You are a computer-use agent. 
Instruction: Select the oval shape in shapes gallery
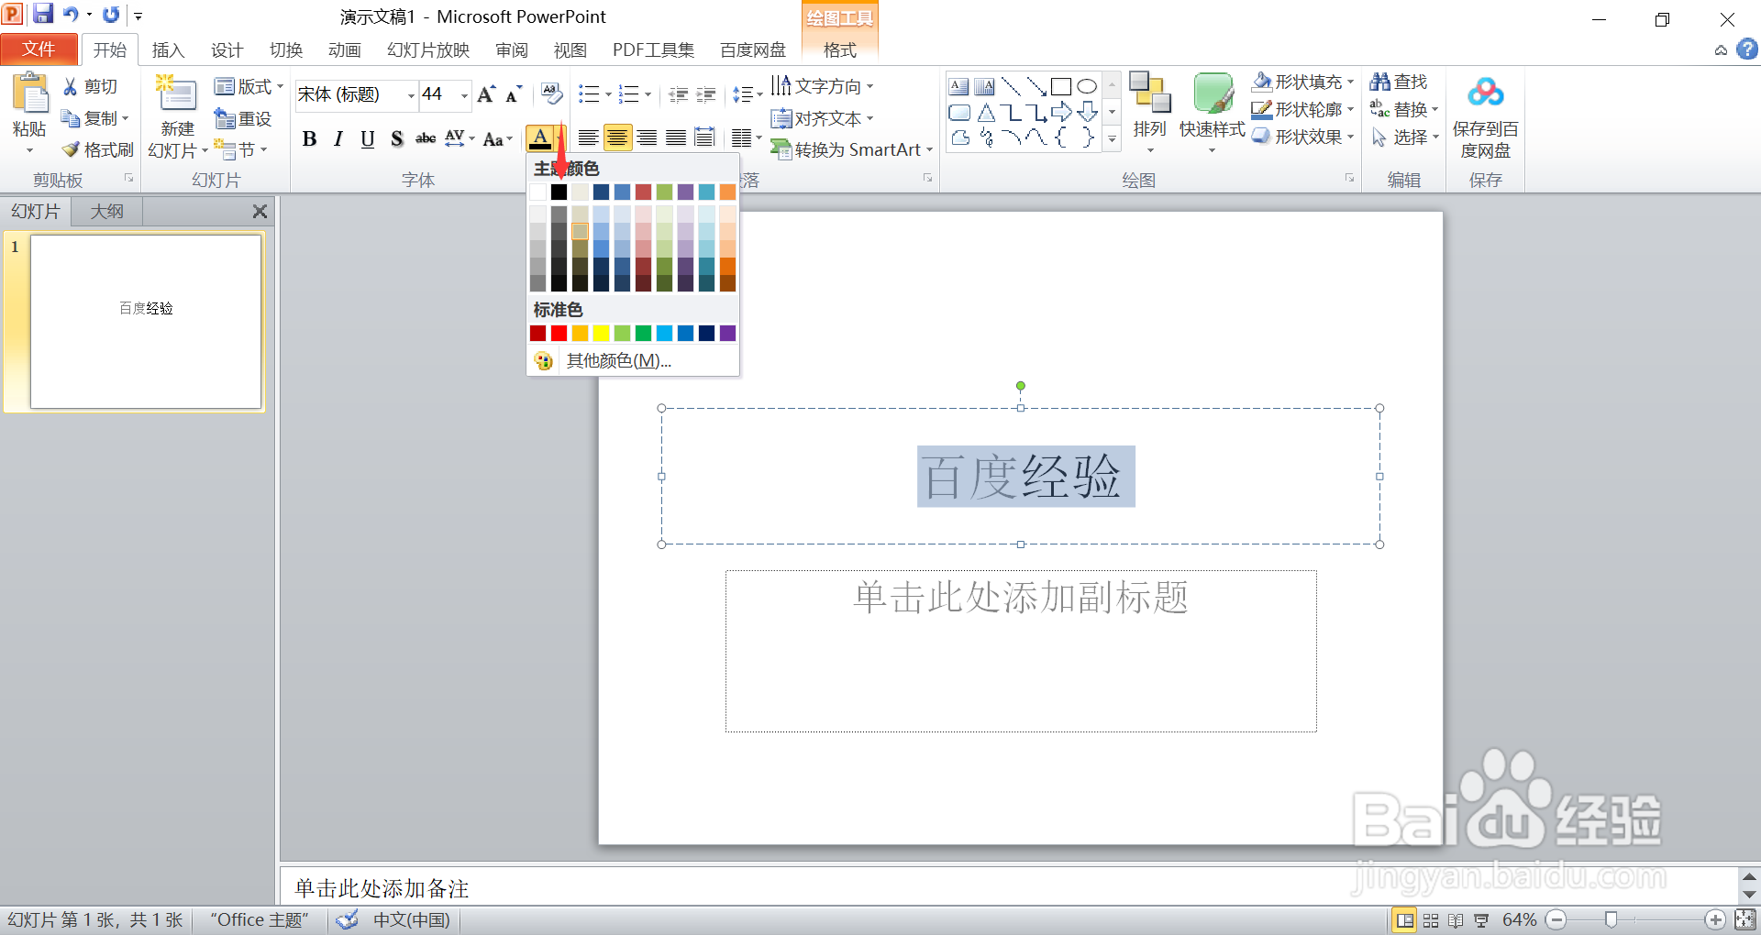1087,87
